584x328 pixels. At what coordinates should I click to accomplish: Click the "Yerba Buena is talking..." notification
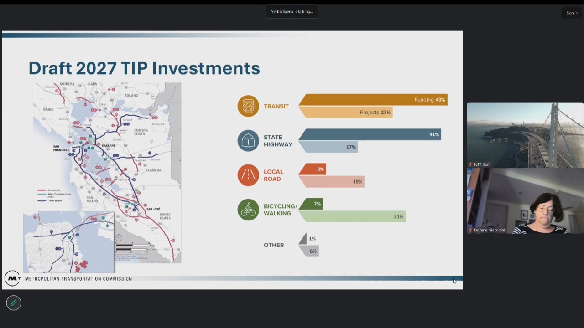292,12
